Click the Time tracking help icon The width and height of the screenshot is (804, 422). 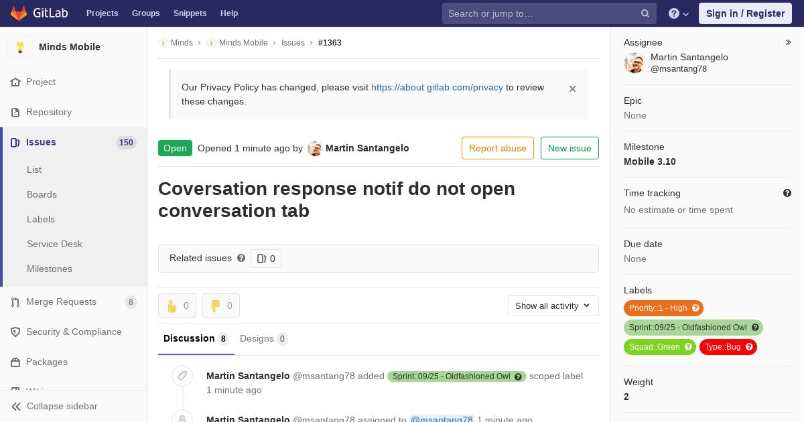(787, 193)
